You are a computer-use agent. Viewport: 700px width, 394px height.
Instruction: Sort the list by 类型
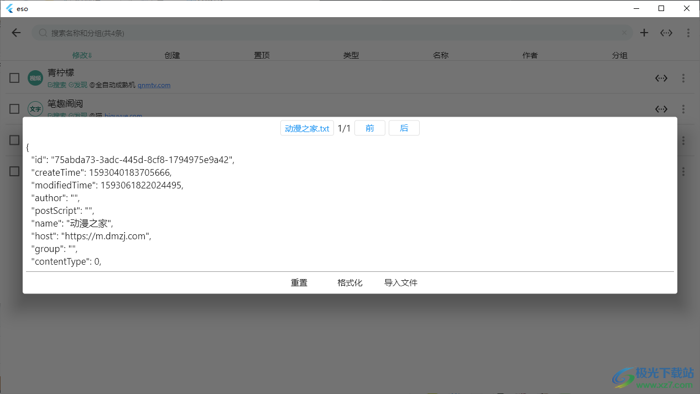pos(351,55)
